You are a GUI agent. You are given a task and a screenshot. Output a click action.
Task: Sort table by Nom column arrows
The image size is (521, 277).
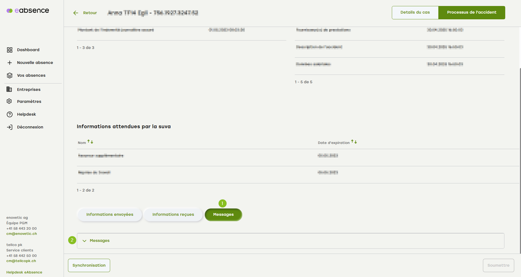pos(90,142)
